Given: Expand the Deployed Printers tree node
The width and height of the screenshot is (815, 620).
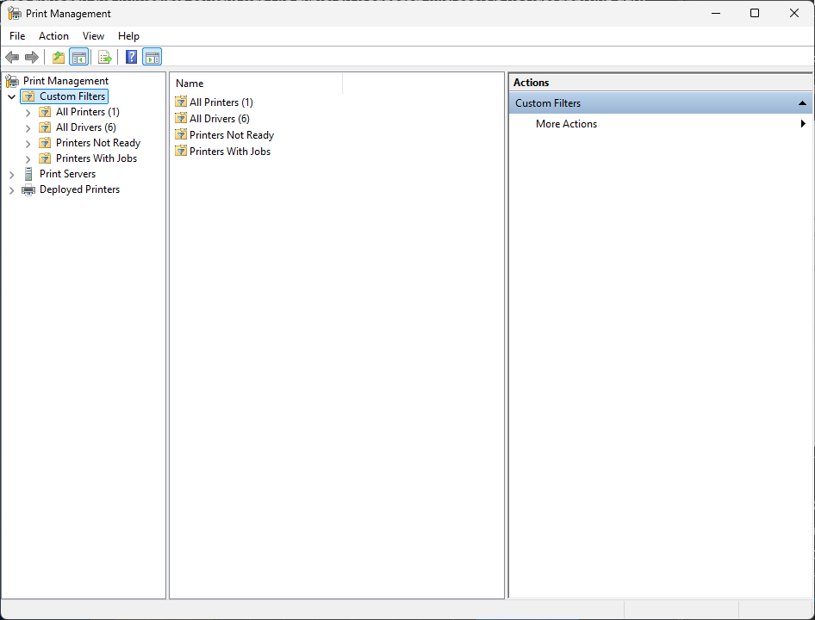Looking at the screenshot, I should tap(11, 190).
